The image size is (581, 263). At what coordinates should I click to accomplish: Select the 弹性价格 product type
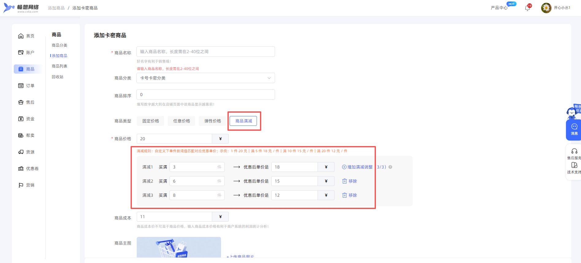[x=212, y=121]
